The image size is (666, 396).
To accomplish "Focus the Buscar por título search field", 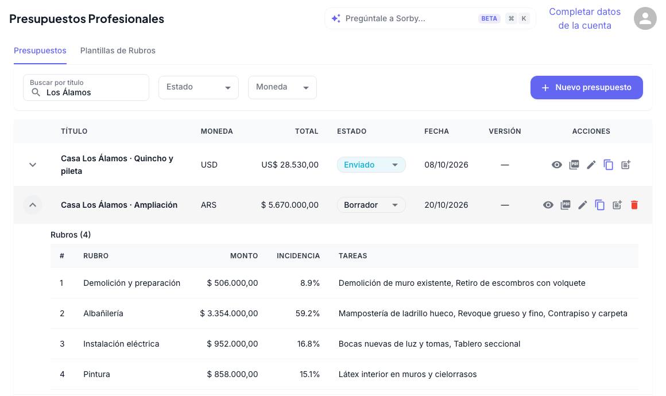I will coord(86,88).
